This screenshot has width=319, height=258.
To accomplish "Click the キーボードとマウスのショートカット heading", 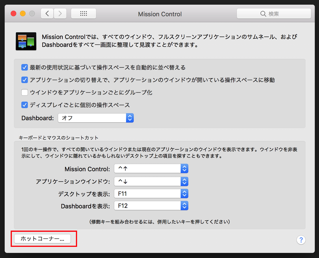I will [58, 138].
